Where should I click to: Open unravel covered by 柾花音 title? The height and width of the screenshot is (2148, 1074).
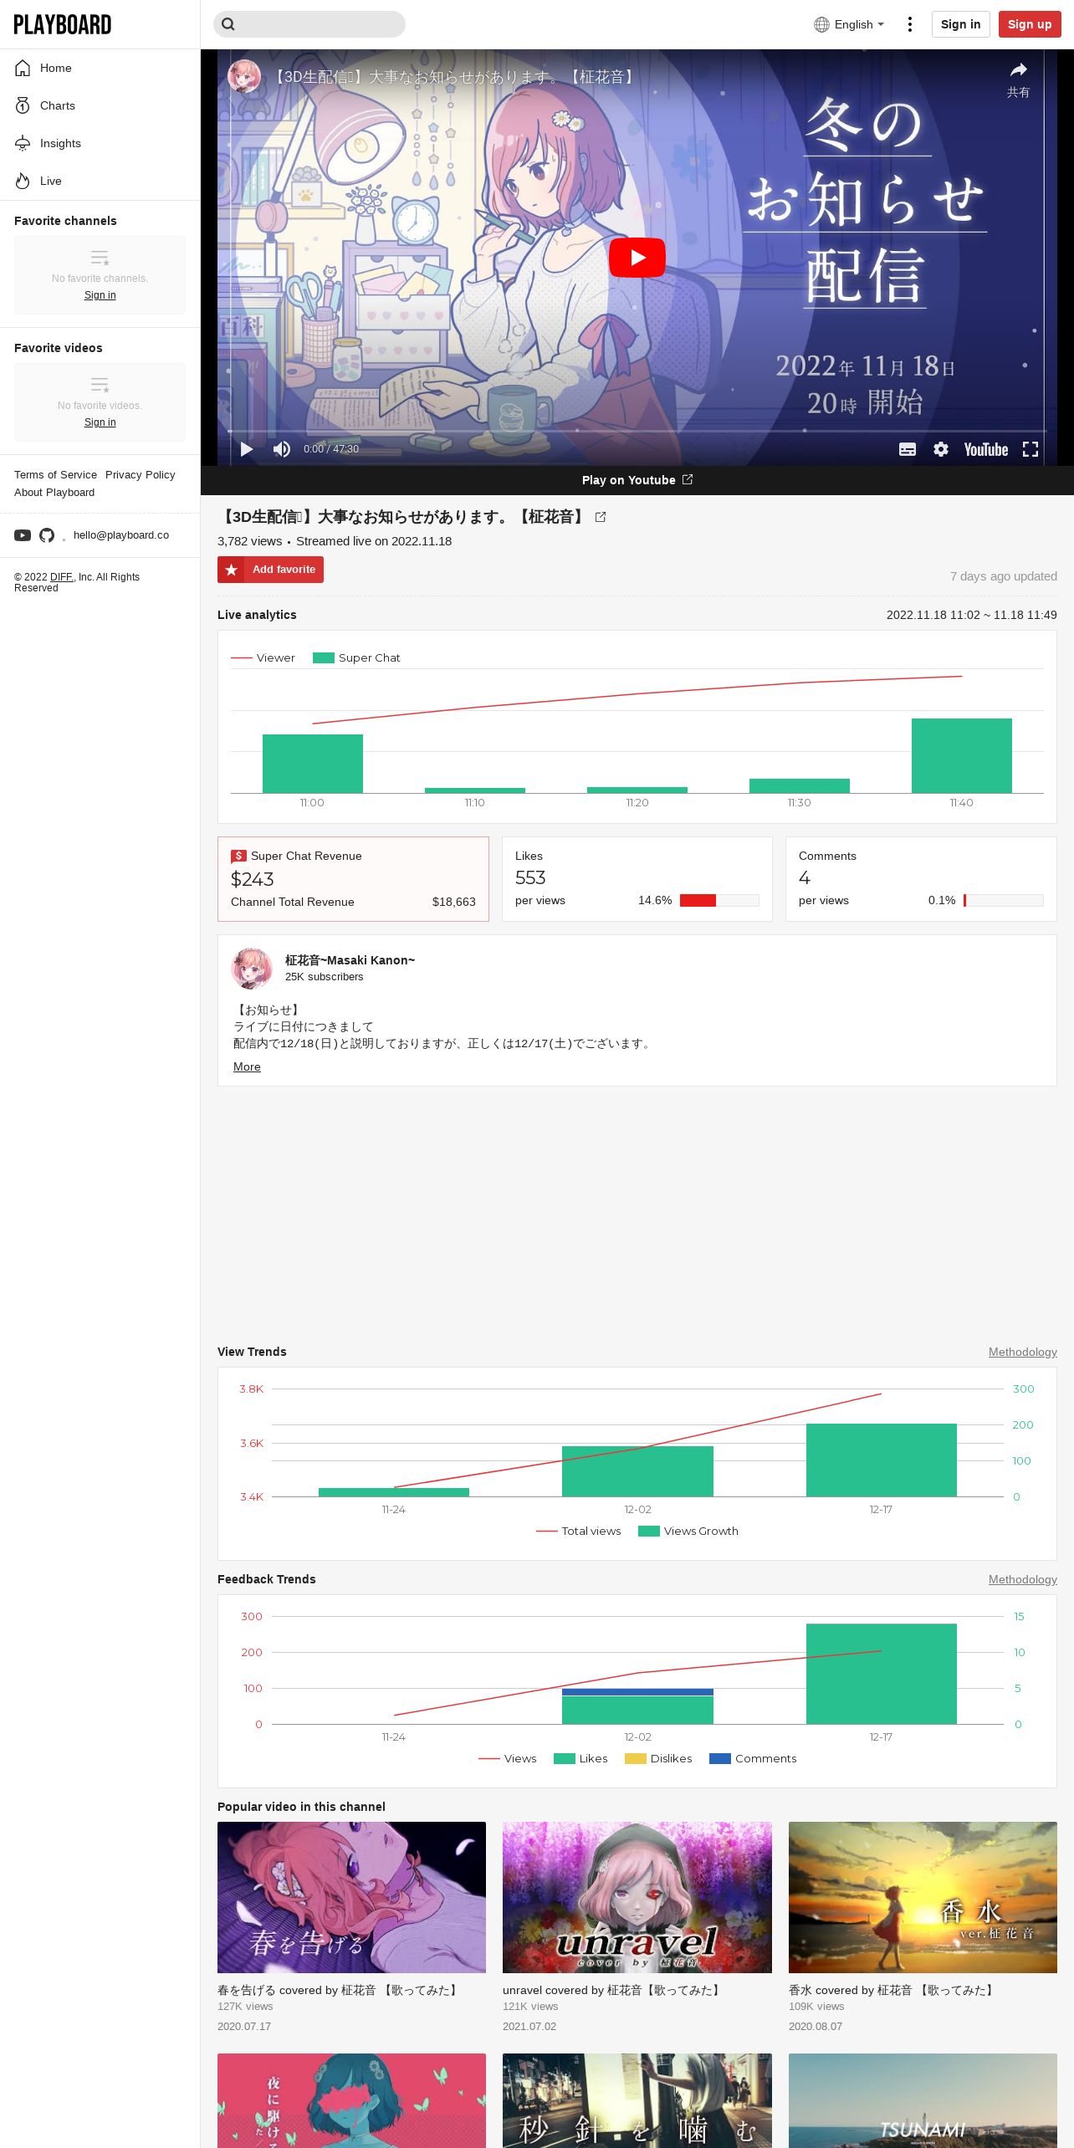(614, 1990)
